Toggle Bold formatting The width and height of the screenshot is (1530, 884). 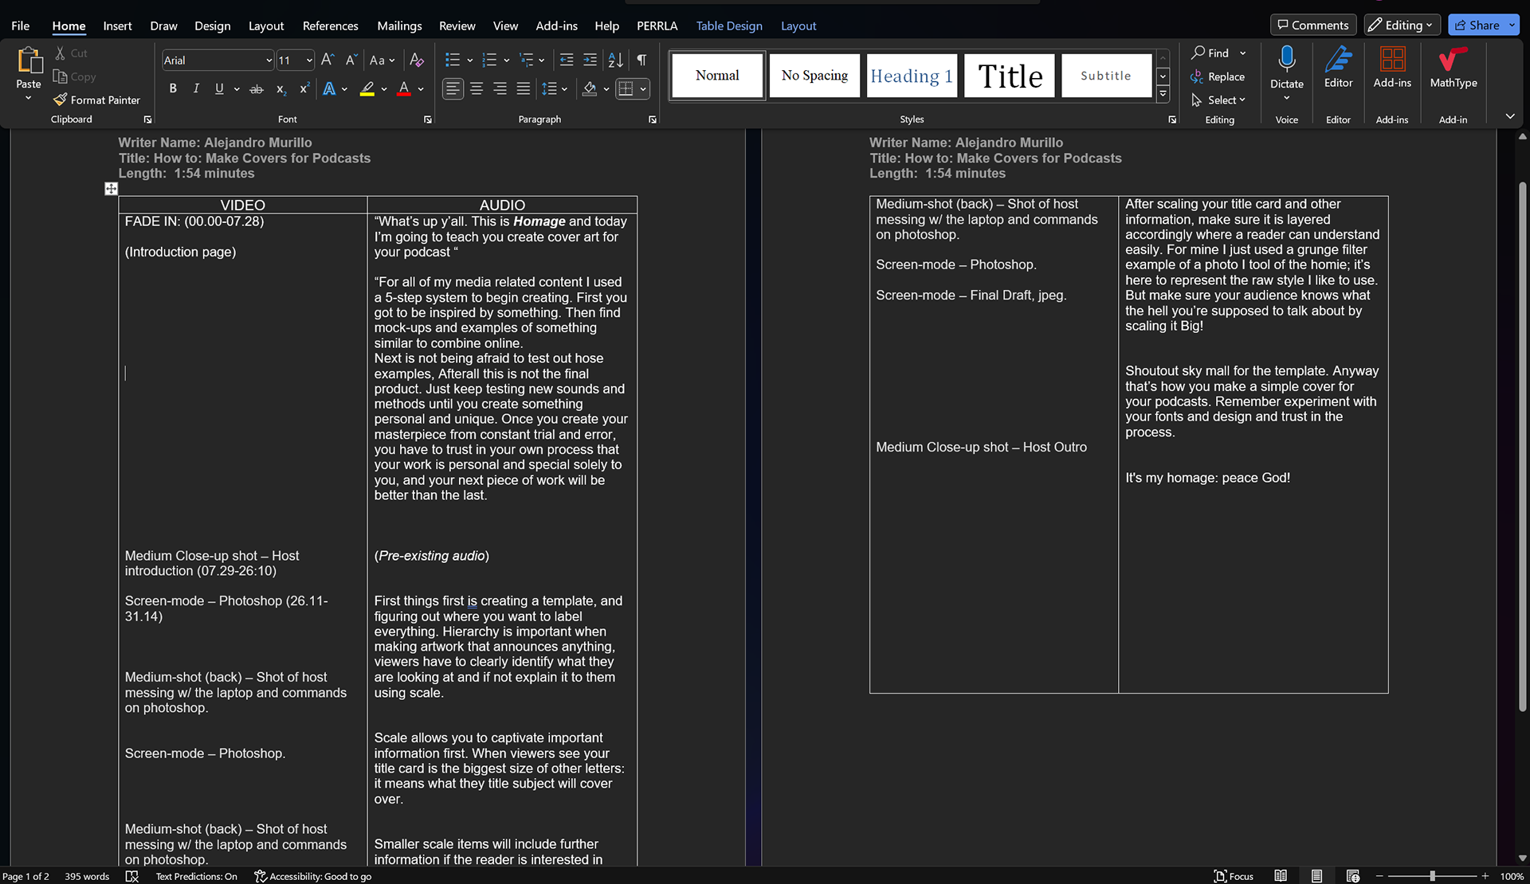click(x=173, y=89)
